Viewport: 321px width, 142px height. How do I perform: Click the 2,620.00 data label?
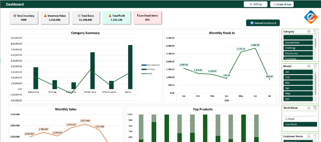(241, 49)
